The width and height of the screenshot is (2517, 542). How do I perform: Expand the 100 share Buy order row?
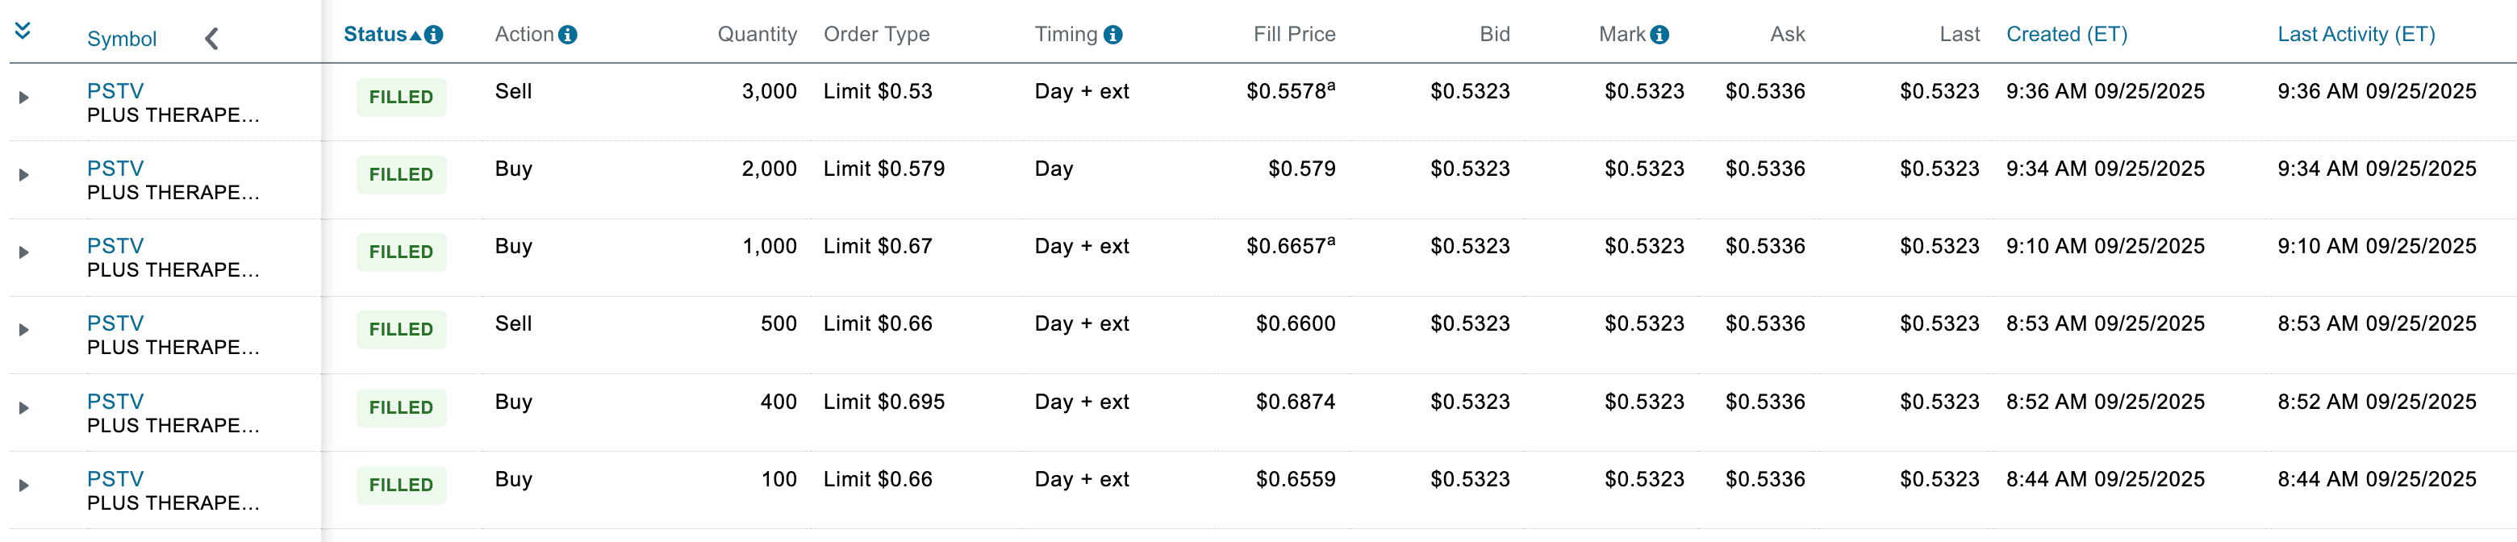pos(24,486)
